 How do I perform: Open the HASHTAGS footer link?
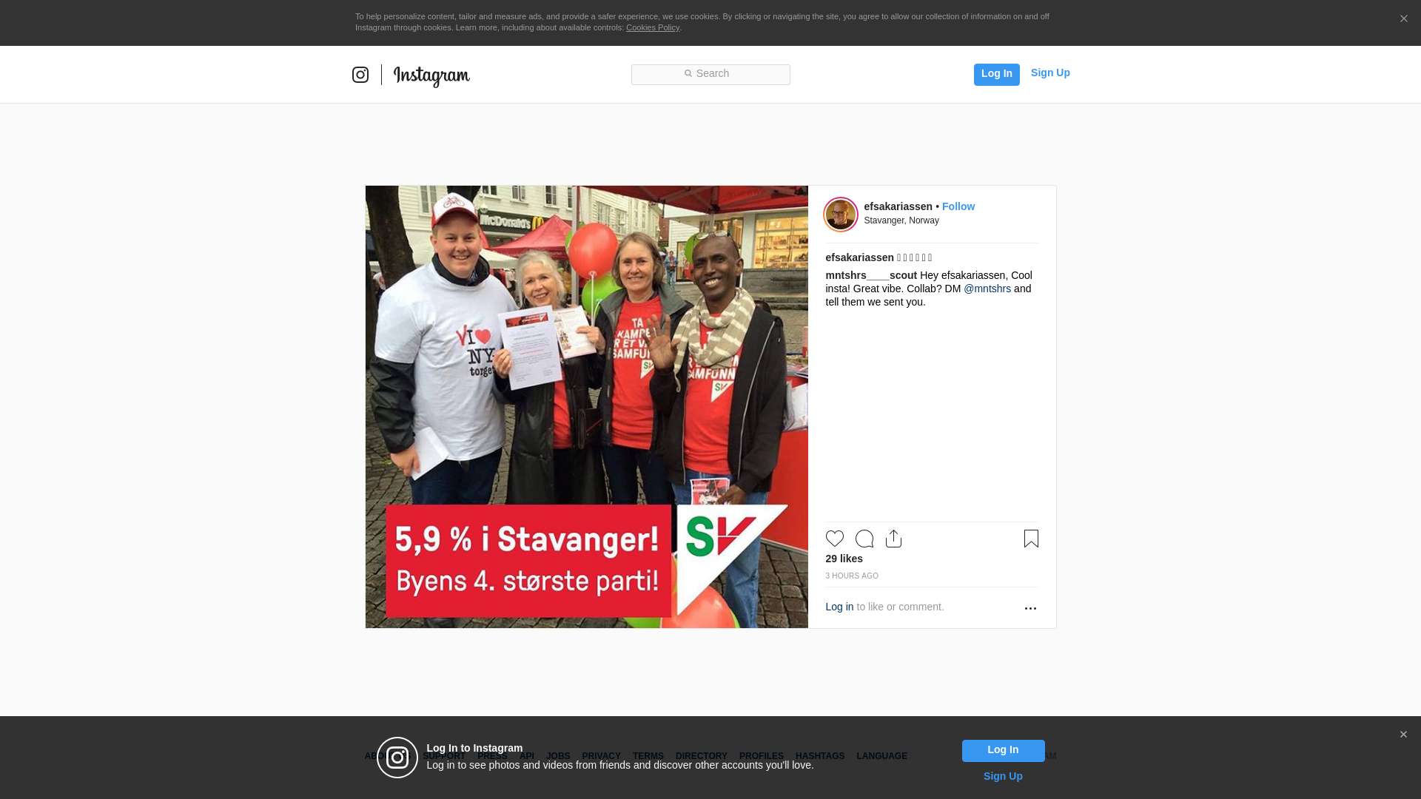819,756
